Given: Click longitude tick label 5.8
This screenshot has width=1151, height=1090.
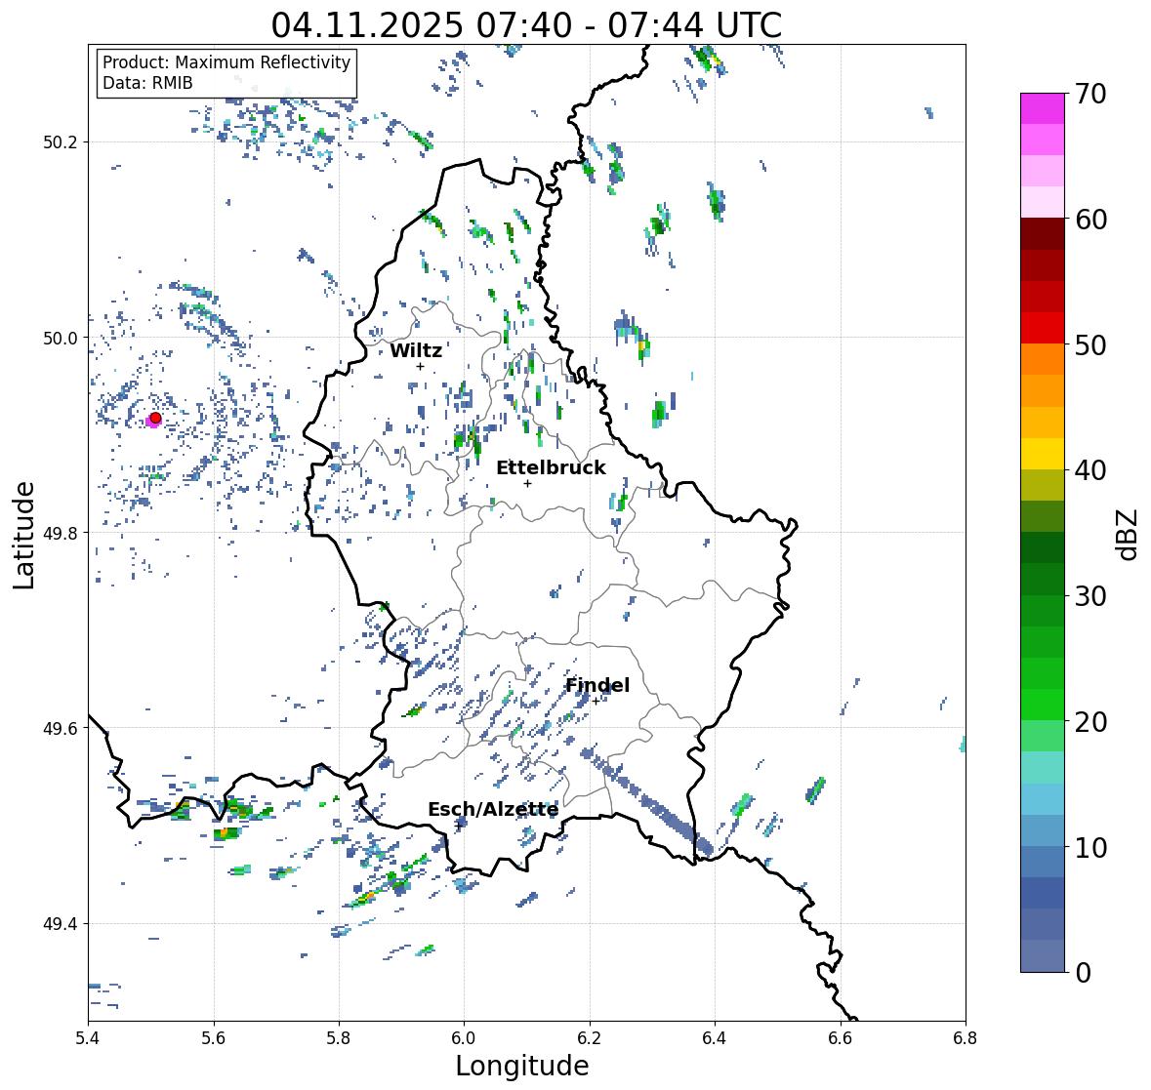Looking at the screenshot, I should (x=339, y=1038).
